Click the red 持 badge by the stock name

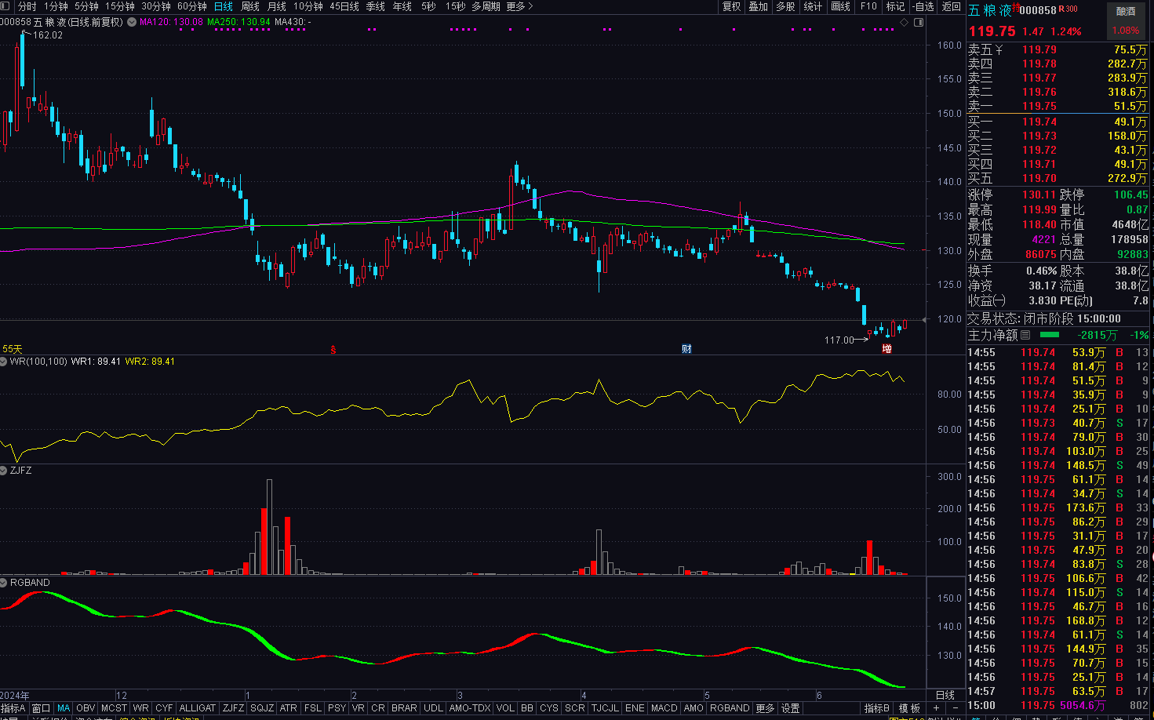point(1016,7)
